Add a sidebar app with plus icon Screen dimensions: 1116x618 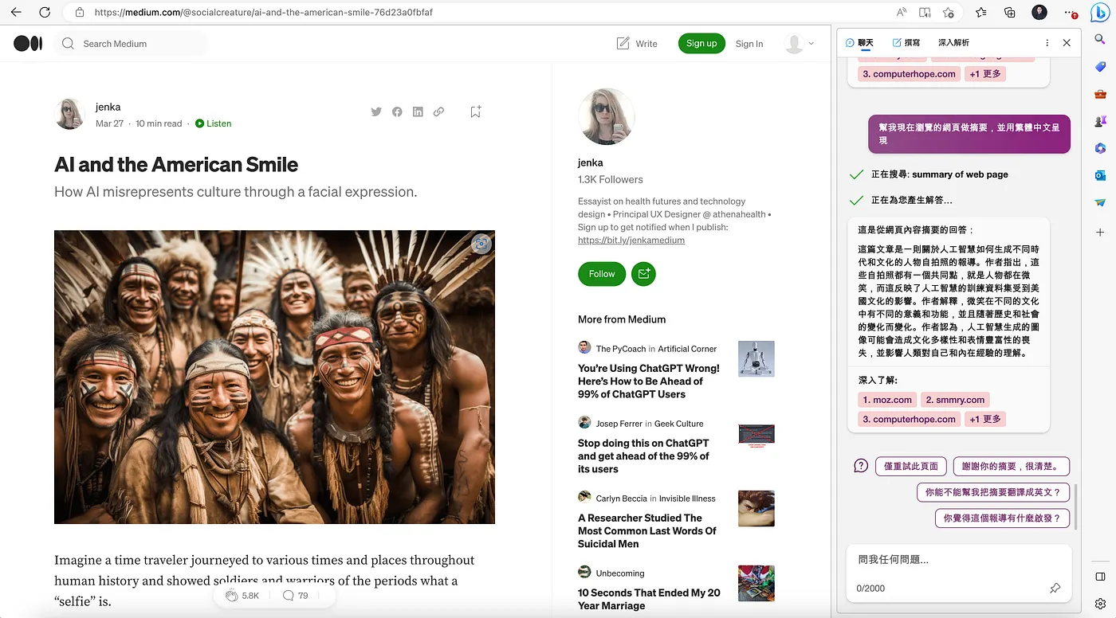click(1100, 232)
